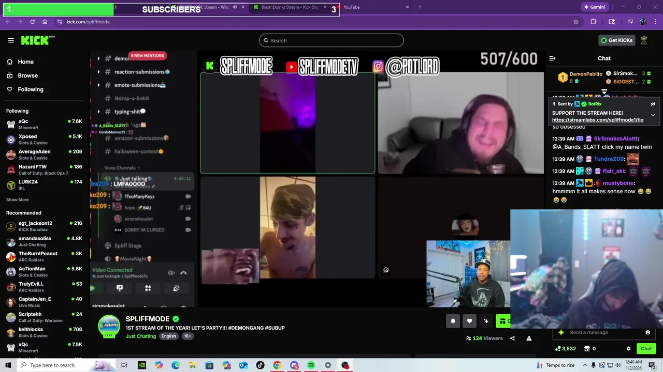Open Browse in the sidebar
Image resolution: width=663 pixels, height=372 pixels.
click(27, 75)
